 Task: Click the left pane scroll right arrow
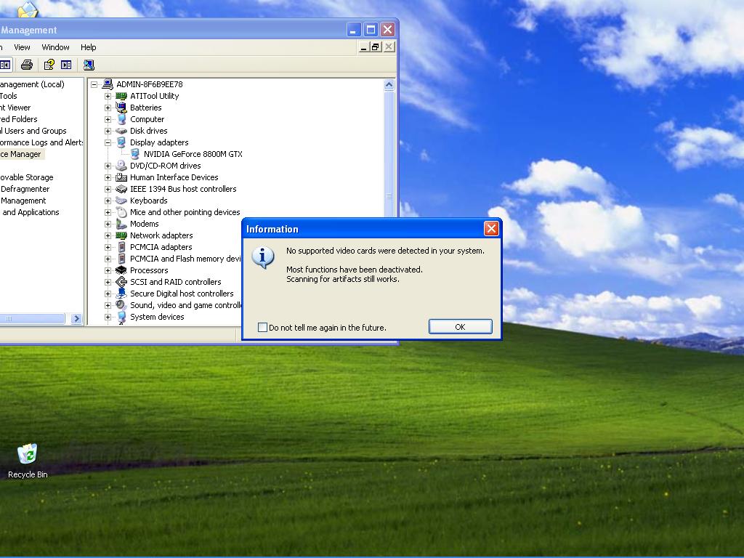[x=76, y=318]
